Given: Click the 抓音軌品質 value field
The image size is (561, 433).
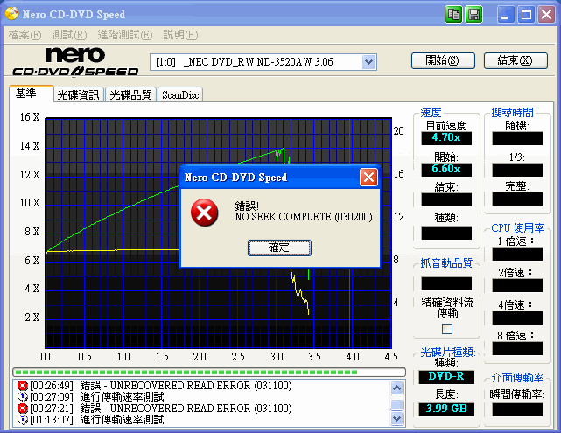Looking at the screenshot, I should point(446,284).
